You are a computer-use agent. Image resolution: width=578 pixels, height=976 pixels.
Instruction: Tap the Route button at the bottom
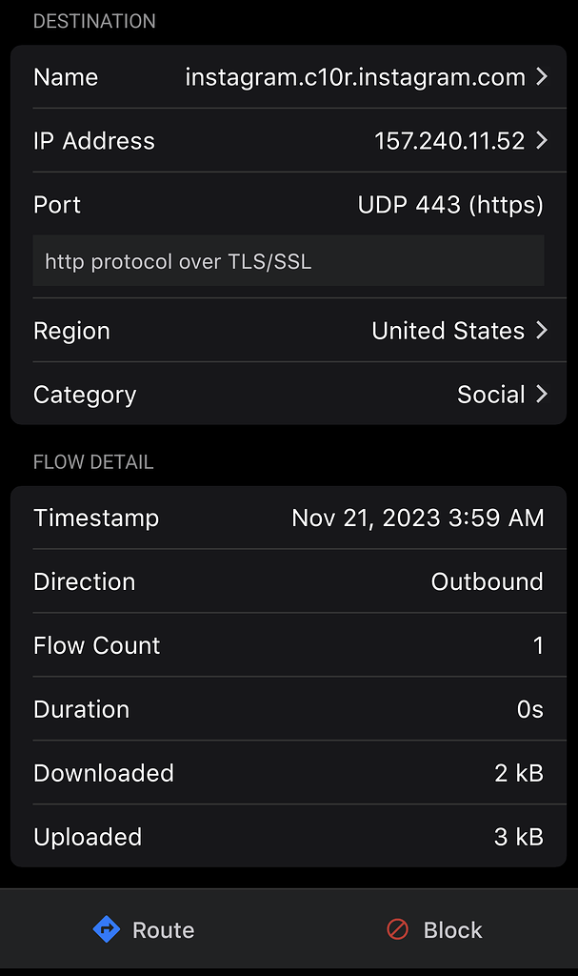(x=143, y=929)
